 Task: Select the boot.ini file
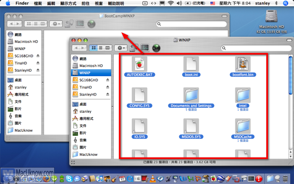tap(191, 64)
